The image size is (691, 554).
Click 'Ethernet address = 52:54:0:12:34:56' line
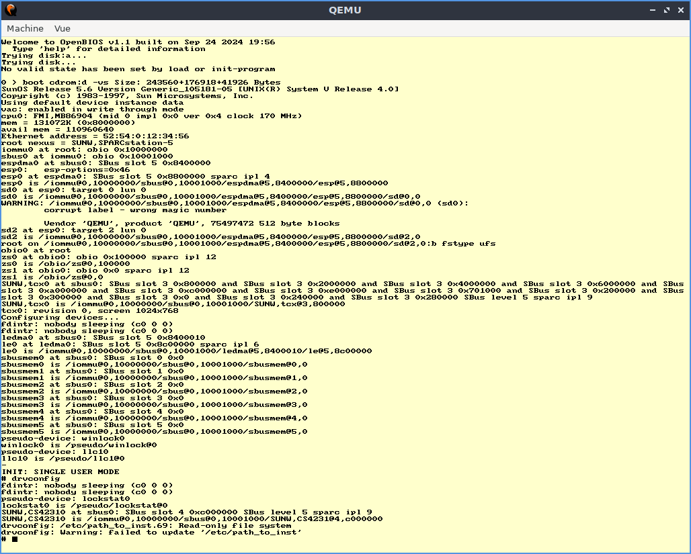(95, 136)
